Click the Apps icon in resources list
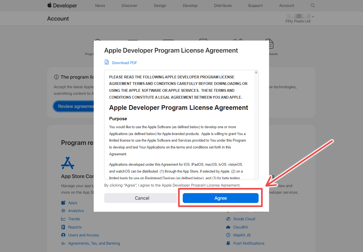363x252 pixels. pyautogui.click(x=63, y=203)
